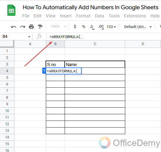Select row 15 header
Screen dimensions: 161x152
point(7,144)
